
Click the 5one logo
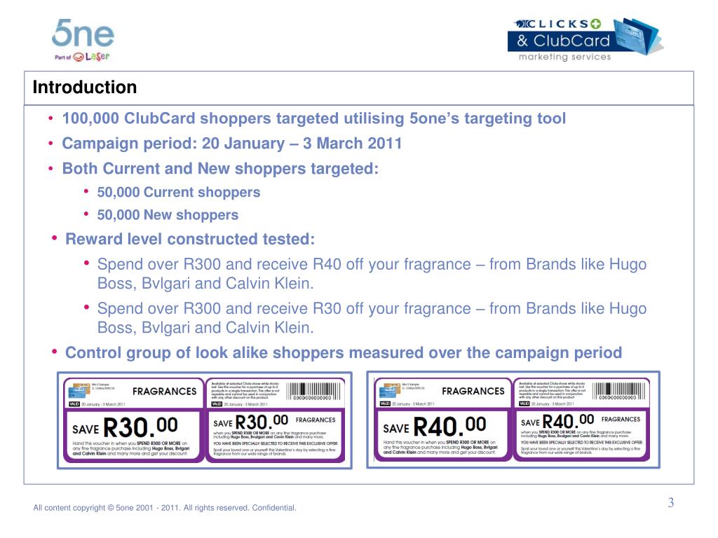tap(83, 33)
